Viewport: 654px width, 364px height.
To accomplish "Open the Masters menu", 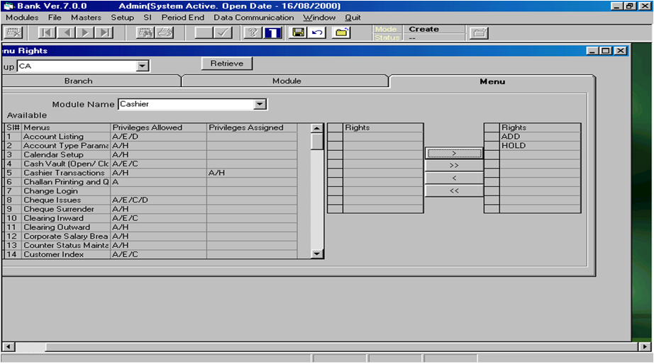I will coord(86,18).
